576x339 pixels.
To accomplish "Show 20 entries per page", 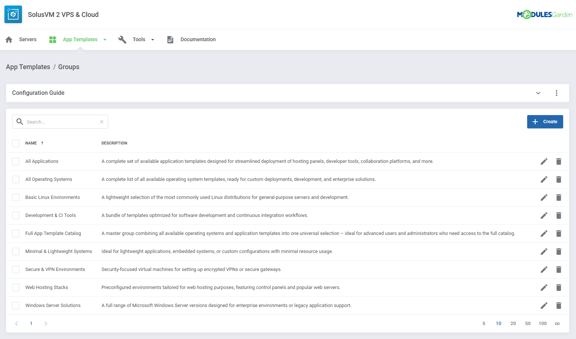I will [x=513, y=324].
